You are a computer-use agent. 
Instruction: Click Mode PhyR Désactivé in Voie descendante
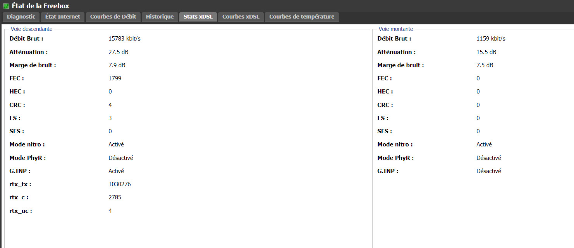(121, 158)
